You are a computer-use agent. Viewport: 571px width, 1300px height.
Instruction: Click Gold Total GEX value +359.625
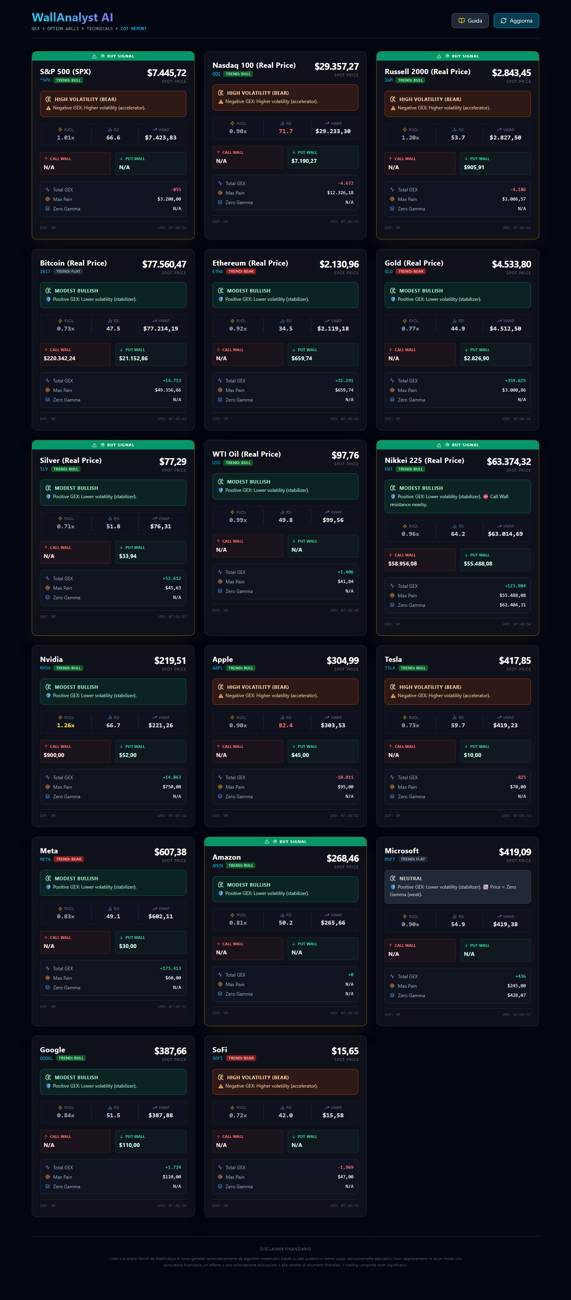(x=515, y=380)
